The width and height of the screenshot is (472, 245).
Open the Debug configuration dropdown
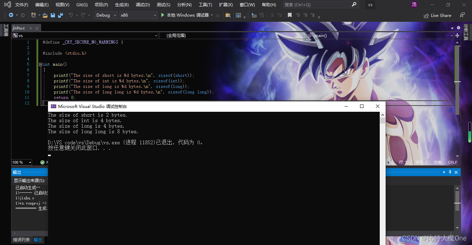click(106, 15)
